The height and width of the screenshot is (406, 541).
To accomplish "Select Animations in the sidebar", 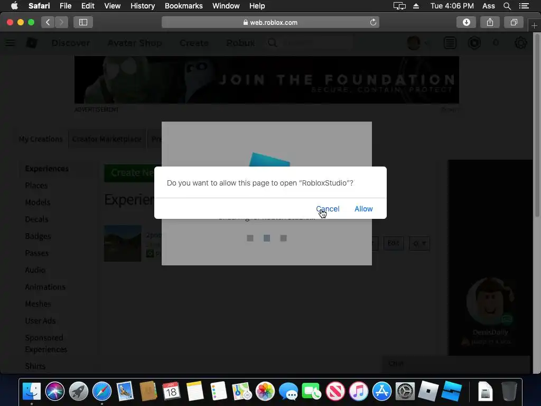I will point(45,287).
